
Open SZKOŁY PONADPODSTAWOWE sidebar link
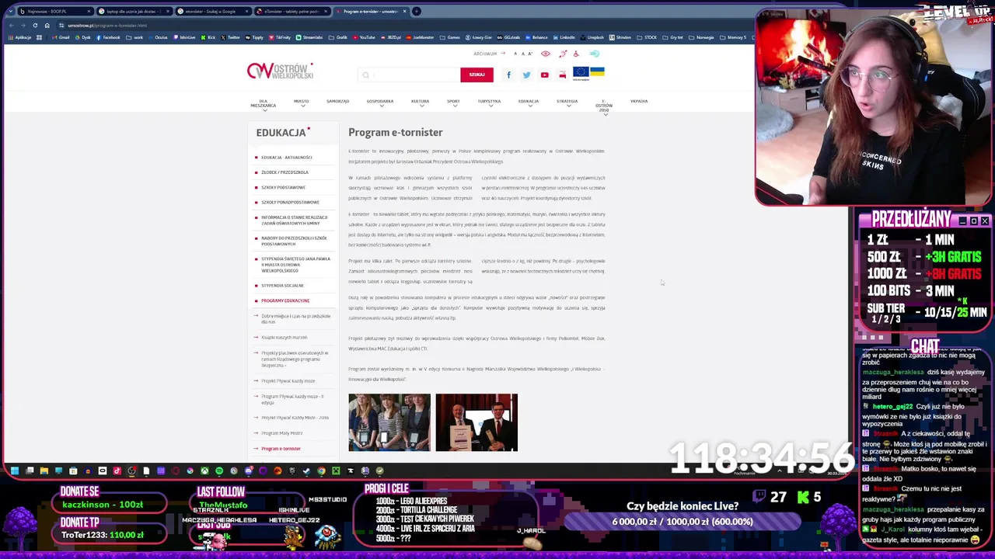288,202
